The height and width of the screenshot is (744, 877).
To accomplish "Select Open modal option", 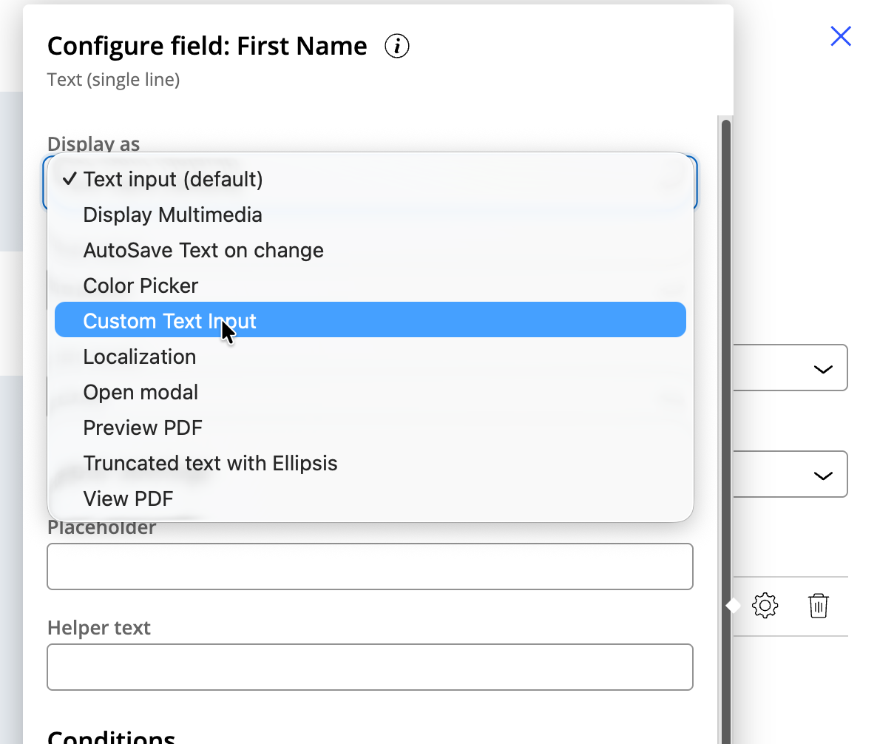I will (140, 392).
